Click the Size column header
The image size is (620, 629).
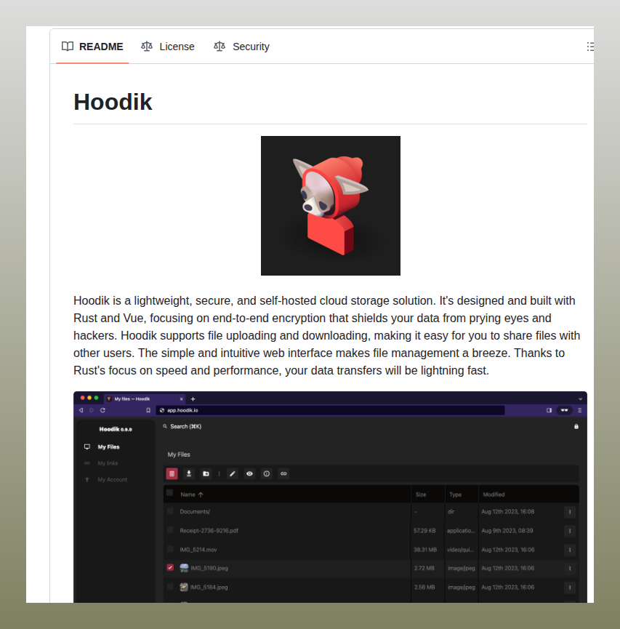tap(421, 494)
